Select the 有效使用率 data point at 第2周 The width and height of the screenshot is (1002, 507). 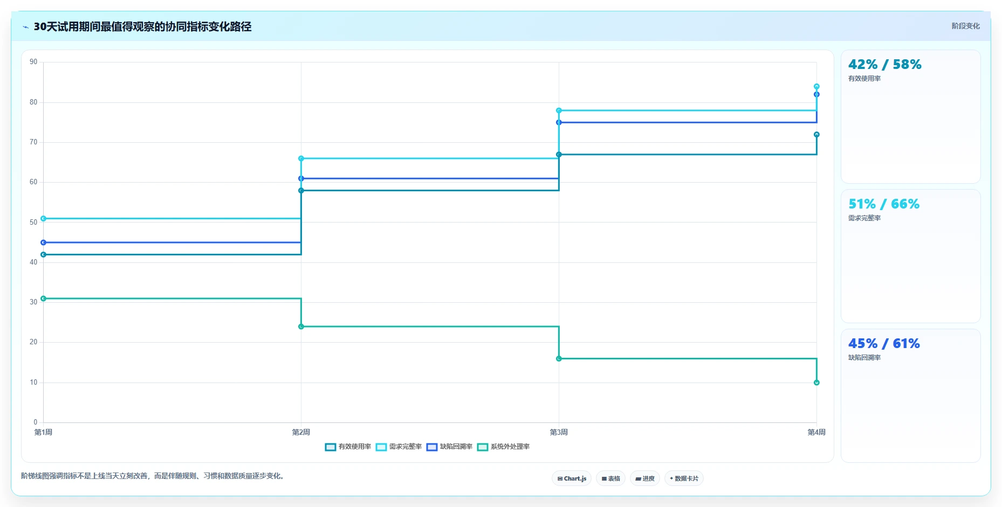click(301, 191)
